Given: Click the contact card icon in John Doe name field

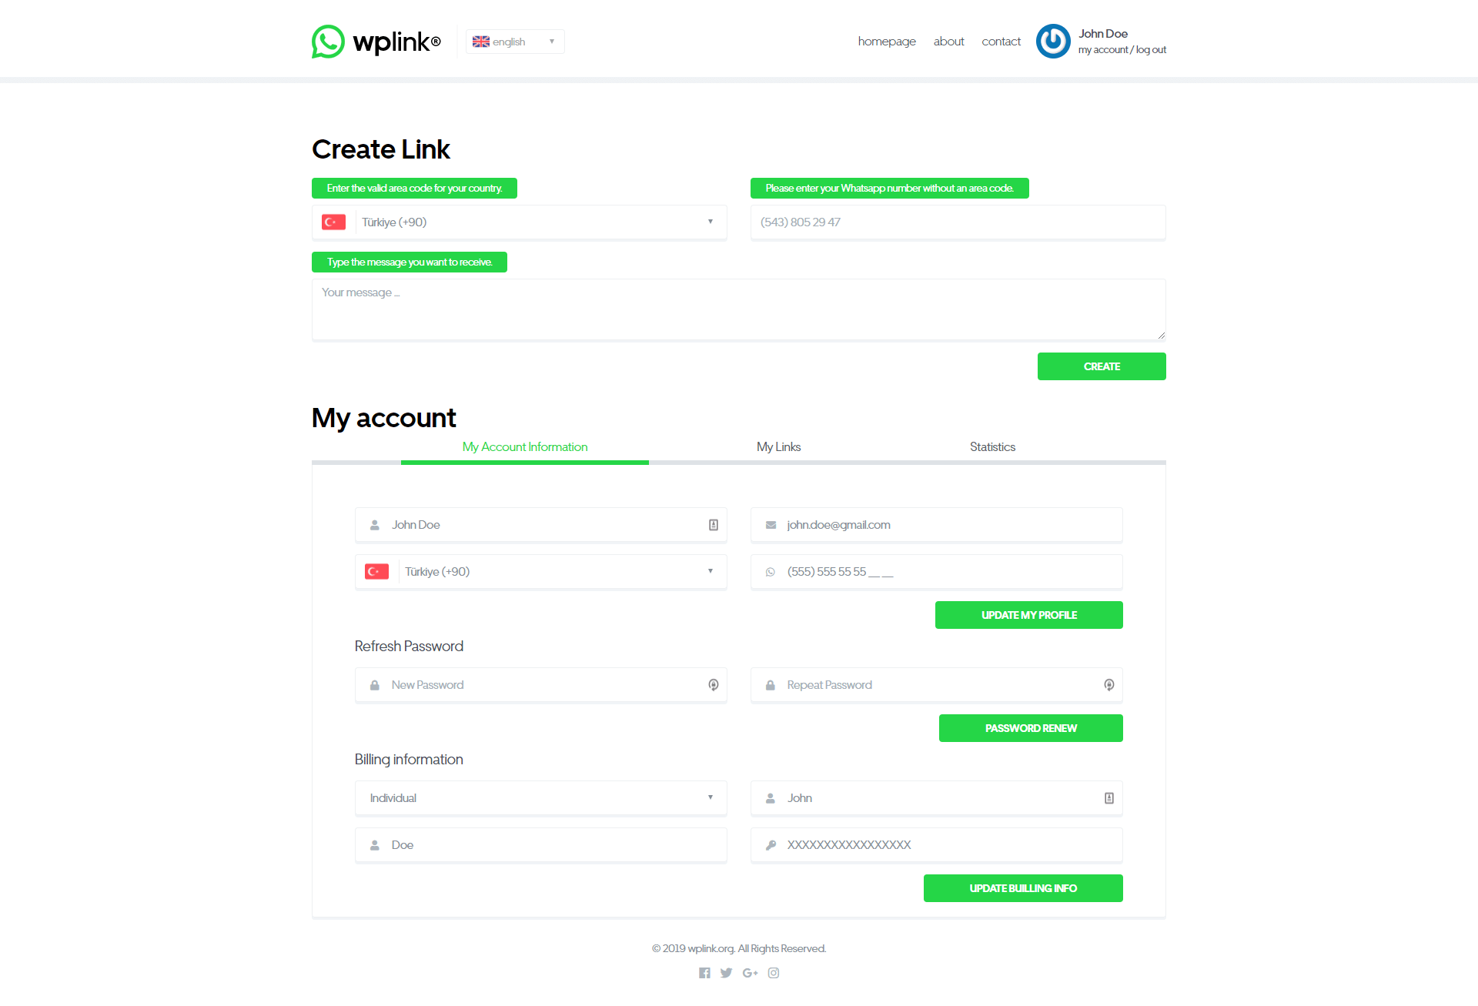Looking at the screenshot, I should coord(714,525).
